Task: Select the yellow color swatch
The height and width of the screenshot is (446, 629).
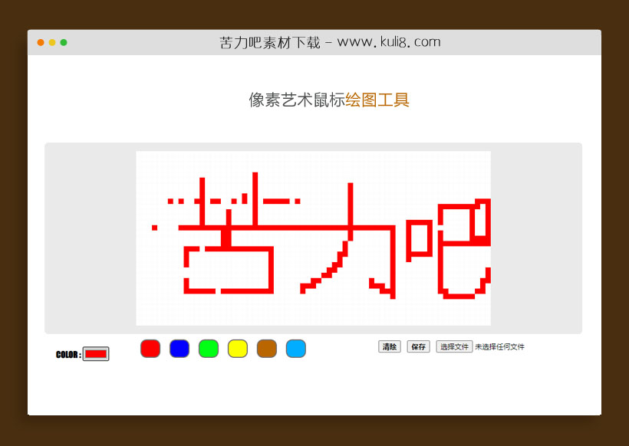Action: [x=238, y=348]
